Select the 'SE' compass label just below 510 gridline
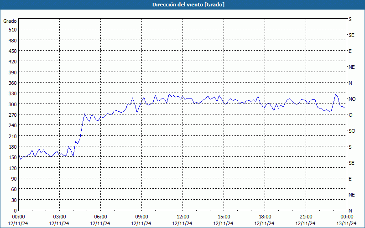365x228 pixels. 351,35
